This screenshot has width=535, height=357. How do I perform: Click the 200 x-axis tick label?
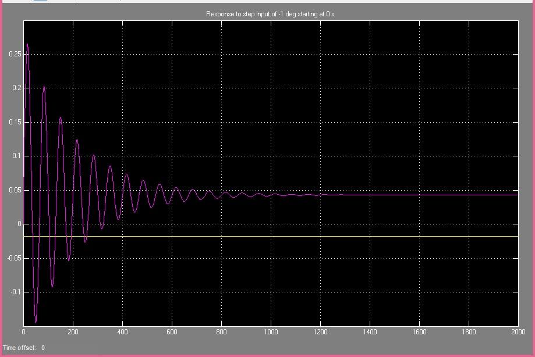click(x=73, y=332)
